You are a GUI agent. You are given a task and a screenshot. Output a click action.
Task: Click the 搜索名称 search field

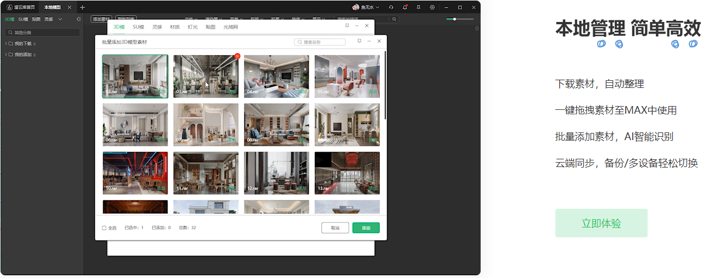click(x=320, y=42)
